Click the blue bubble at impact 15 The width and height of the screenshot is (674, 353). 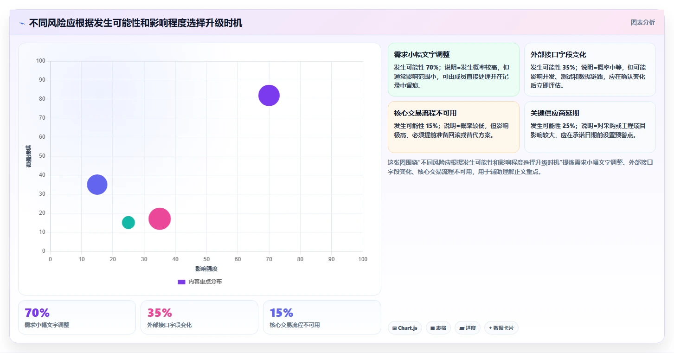pos(97,185)
